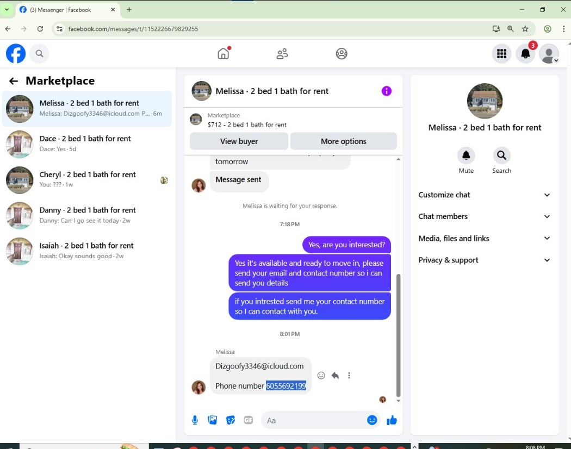This screenshot has width=571, height=449.
Task: Click the View buyer button
Action: pyautogui.click(x=239, y=141)
